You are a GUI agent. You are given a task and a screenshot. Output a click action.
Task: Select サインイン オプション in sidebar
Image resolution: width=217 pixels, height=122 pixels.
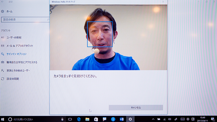pos(17,54)
